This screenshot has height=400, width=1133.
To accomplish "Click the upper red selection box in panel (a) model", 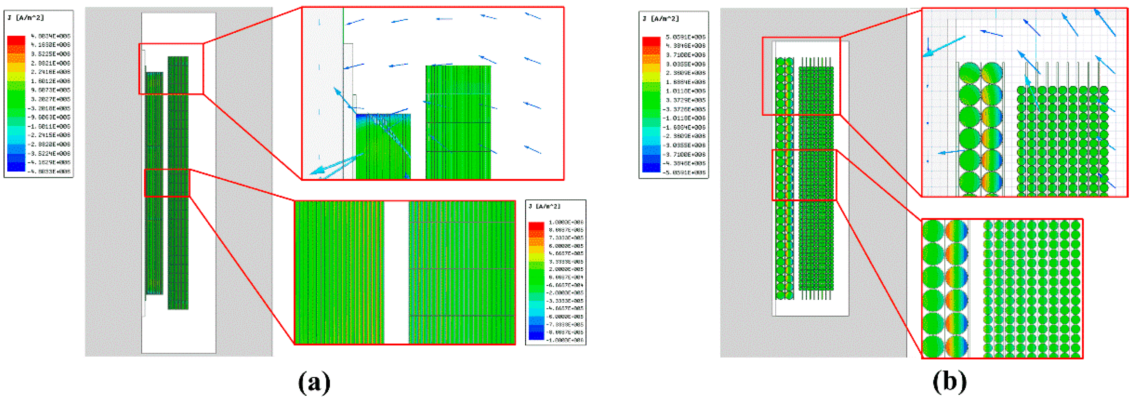I will click(171, 69).
